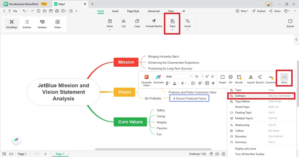Image resolution: width=299 pixels, height=157 pixels.
Task: Choose Multiple Topics from the menu
Action: [261, 118]
